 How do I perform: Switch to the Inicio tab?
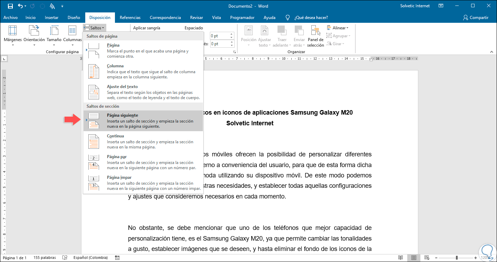30,18
